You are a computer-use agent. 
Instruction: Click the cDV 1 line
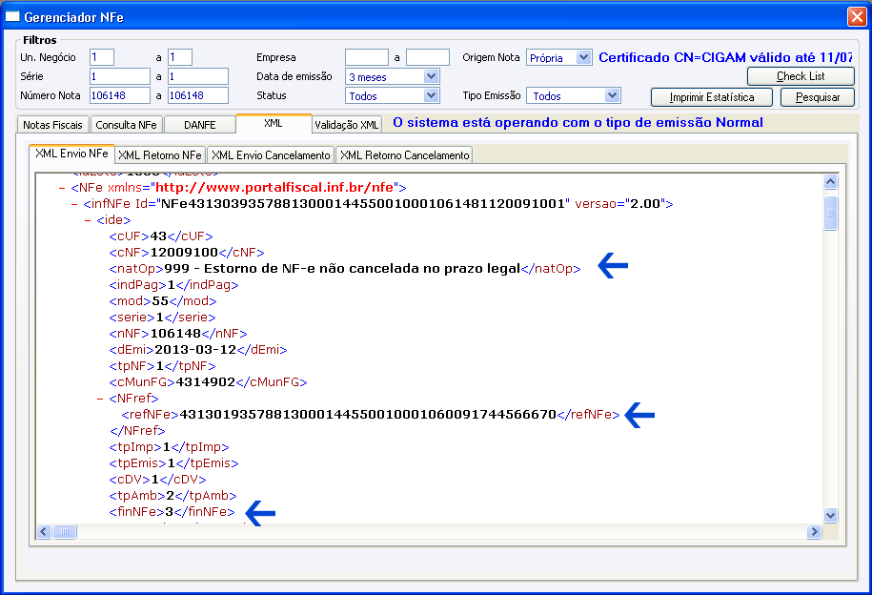click(x=157, y=480)
